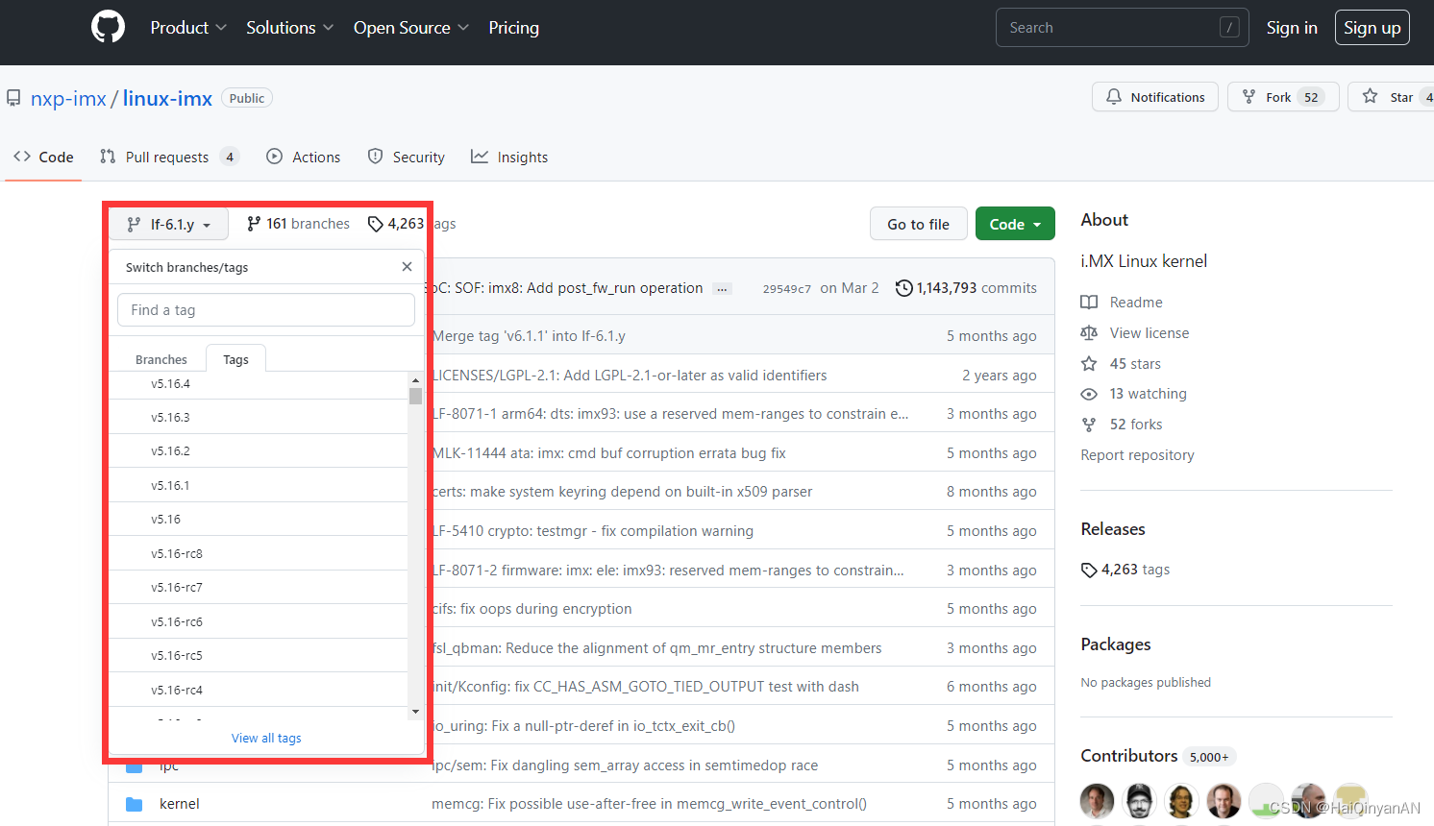This screenshot has height=826, width=1434.
Task: Select tag v5.16.4
Action: 259,383
